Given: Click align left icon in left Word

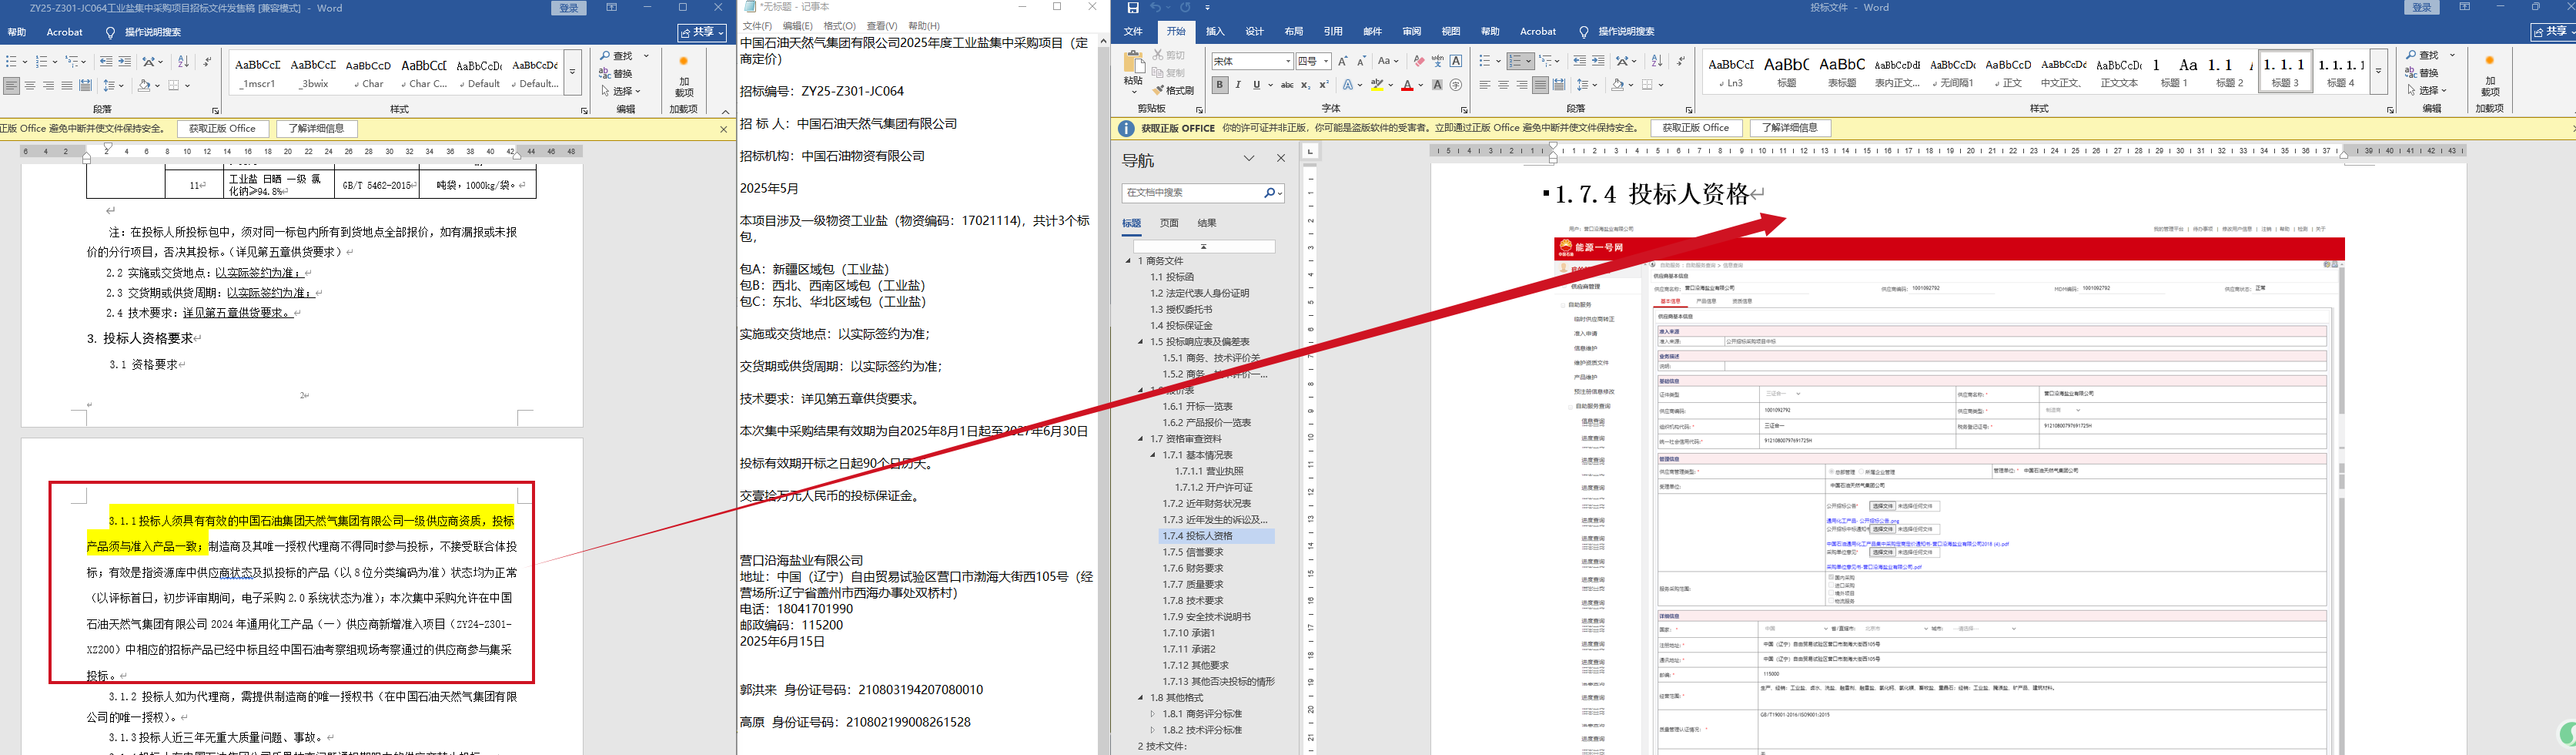Looking at the screenshot, I should pyautogui.click(x=11, y=86).
